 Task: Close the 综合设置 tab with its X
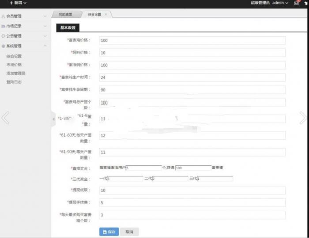tap(106, 15)
